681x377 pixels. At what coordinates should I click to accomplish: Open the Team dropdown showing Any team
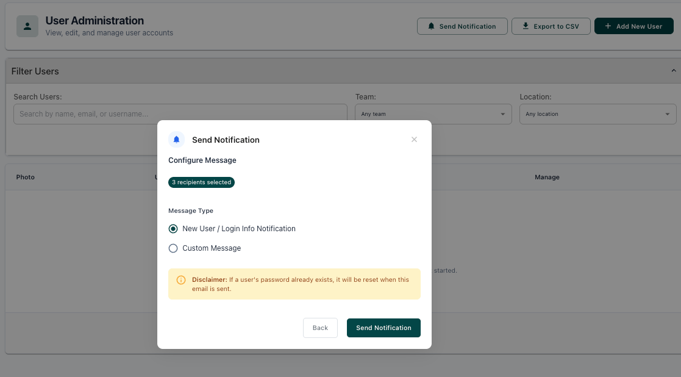(x=433, y=114)
